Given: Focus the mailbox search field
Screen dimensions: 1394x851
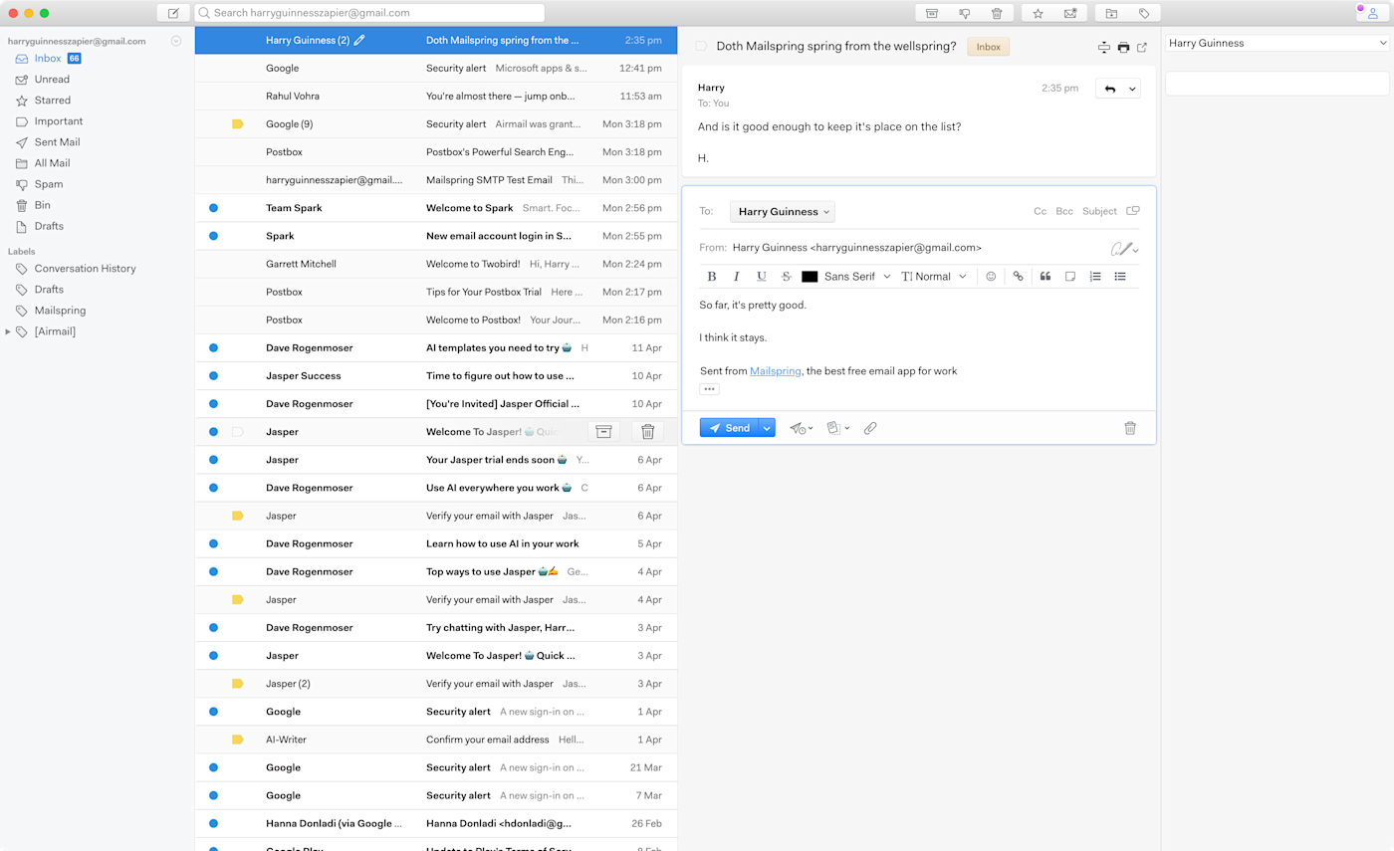Looking at the screenshot, I should coord(370,13).
